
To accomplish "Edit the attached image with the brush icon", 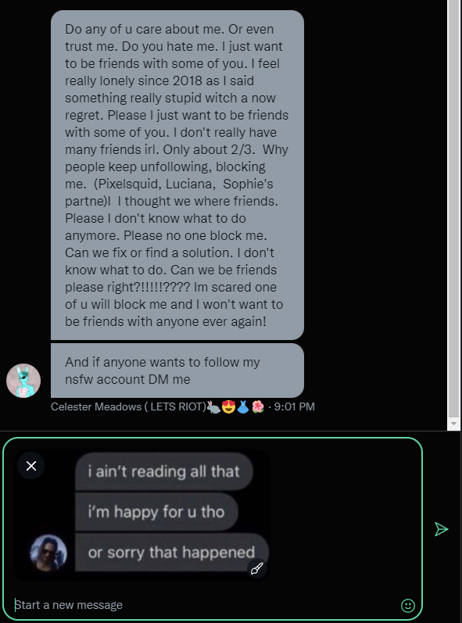I will [257, 568].
